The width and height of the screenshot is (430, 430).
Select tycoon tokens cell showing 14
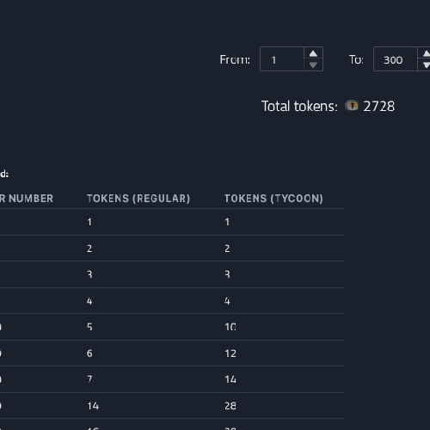coord(230,379)
